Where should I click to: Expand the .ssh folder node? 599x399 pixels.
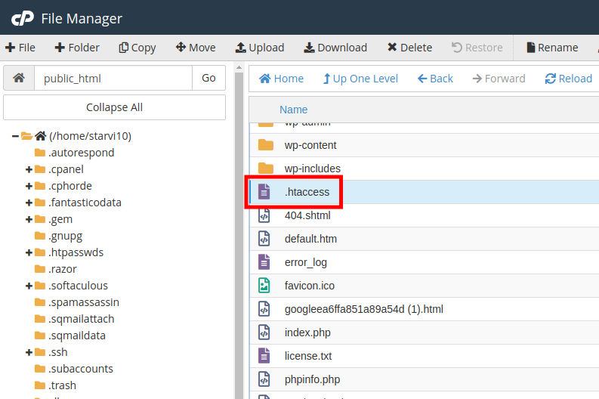coord(29,352)
